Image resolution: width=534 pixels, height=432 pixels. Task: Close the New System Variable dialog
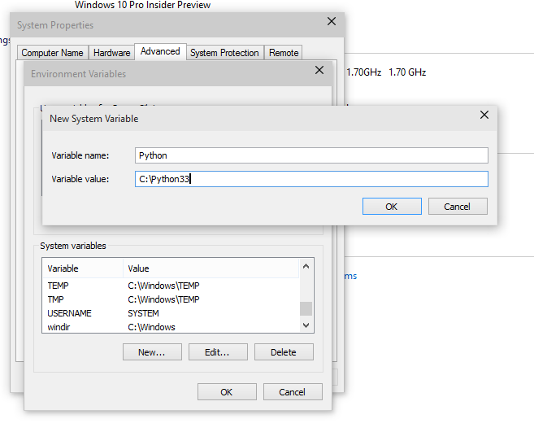tap(484, 115)
